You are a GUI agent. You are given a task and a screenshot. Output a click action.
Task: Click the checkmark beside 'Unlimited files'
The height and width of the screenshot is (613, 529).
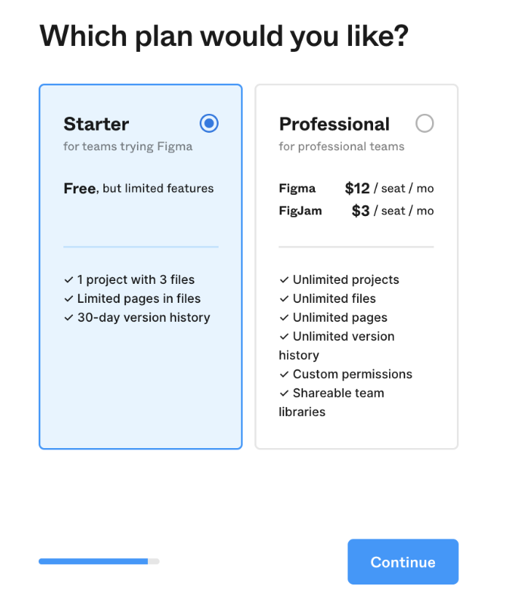(x=283, y=298)
